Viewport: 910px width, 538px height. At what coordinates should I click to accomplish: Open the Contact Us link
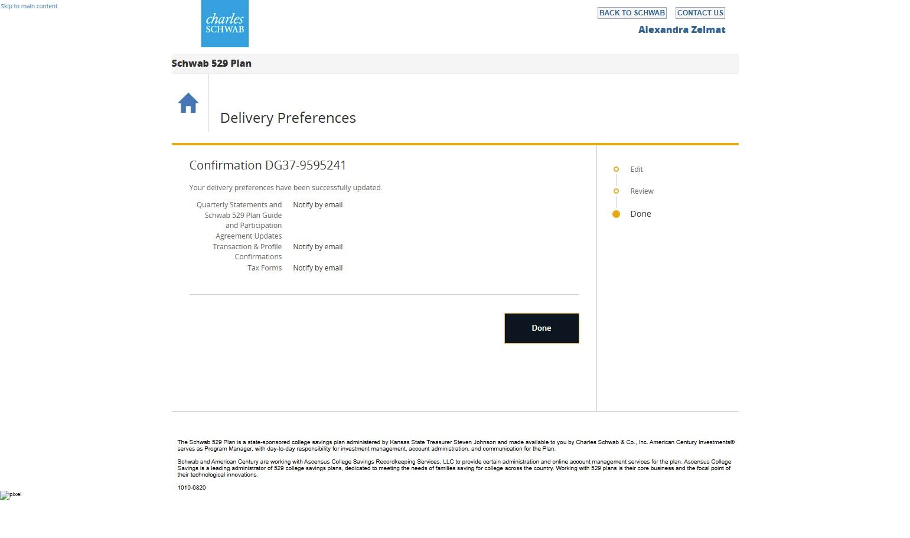click(700, 13)
